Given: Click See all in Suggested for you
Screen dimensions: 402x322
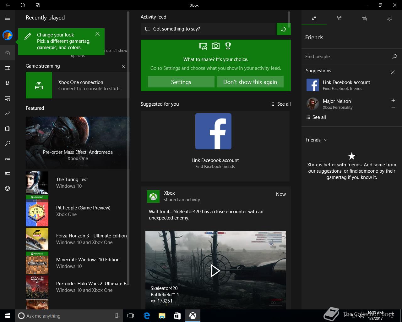Looking at the screenshot, I should click(x=280, y=104).
